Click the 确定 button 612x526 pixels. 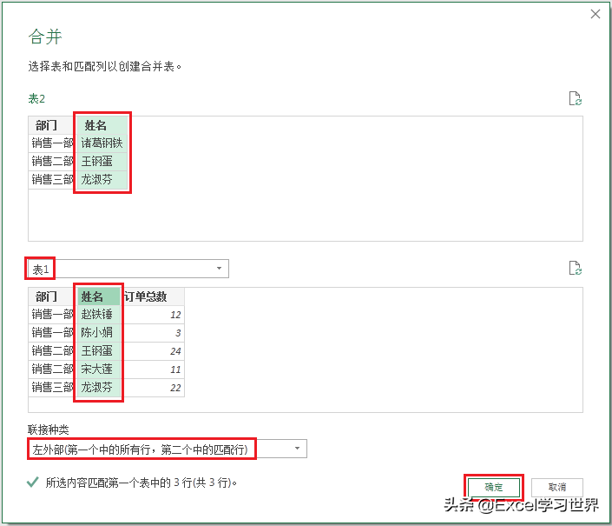pyautogui.click(x=494, y=487)
